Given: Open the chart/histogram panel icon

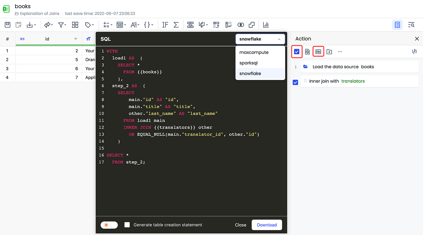Looking at the screenshot, I should pyautogui.click(x=265, y=25).
